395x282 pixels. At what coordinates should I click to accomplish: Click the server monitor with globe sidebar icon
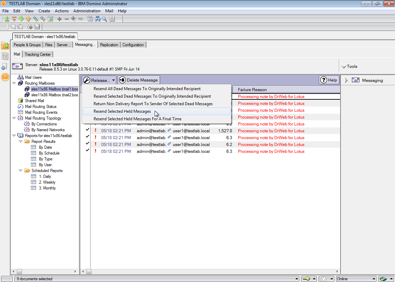tap(4, 66)
